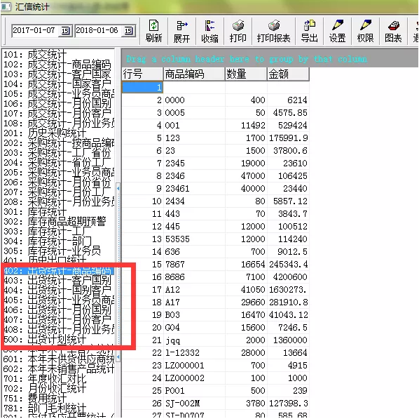Select report 107: 成交统计-月份客户
The height and width of the screenshot is (419, 419).
[57, 114]
